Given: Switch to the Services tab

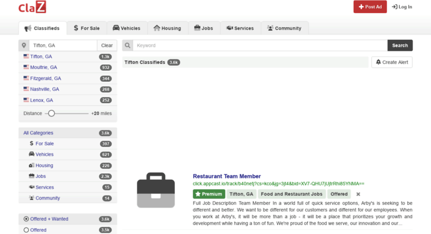Looking at the screenshot, I should tap(240, 28).
